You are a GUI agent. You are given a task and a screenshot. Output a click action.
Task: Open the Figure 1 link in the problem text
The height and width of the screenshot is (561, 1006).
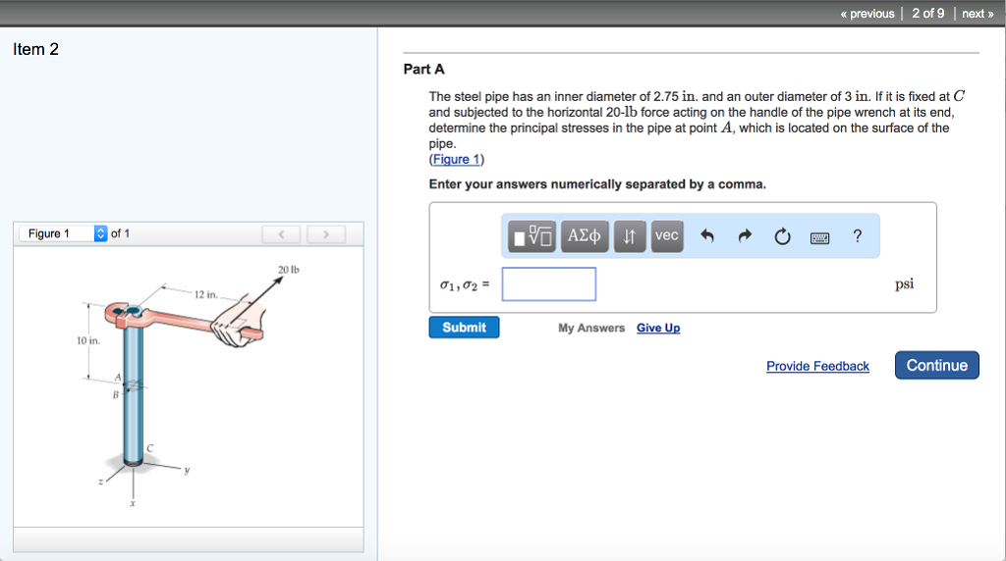(456, 160)
